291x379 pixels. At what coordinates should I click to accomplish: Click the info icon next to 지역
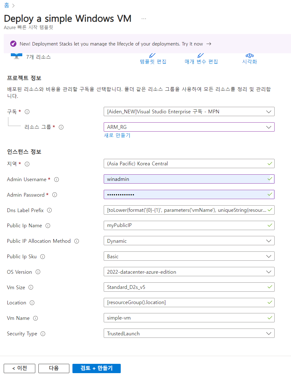[27, 164]
